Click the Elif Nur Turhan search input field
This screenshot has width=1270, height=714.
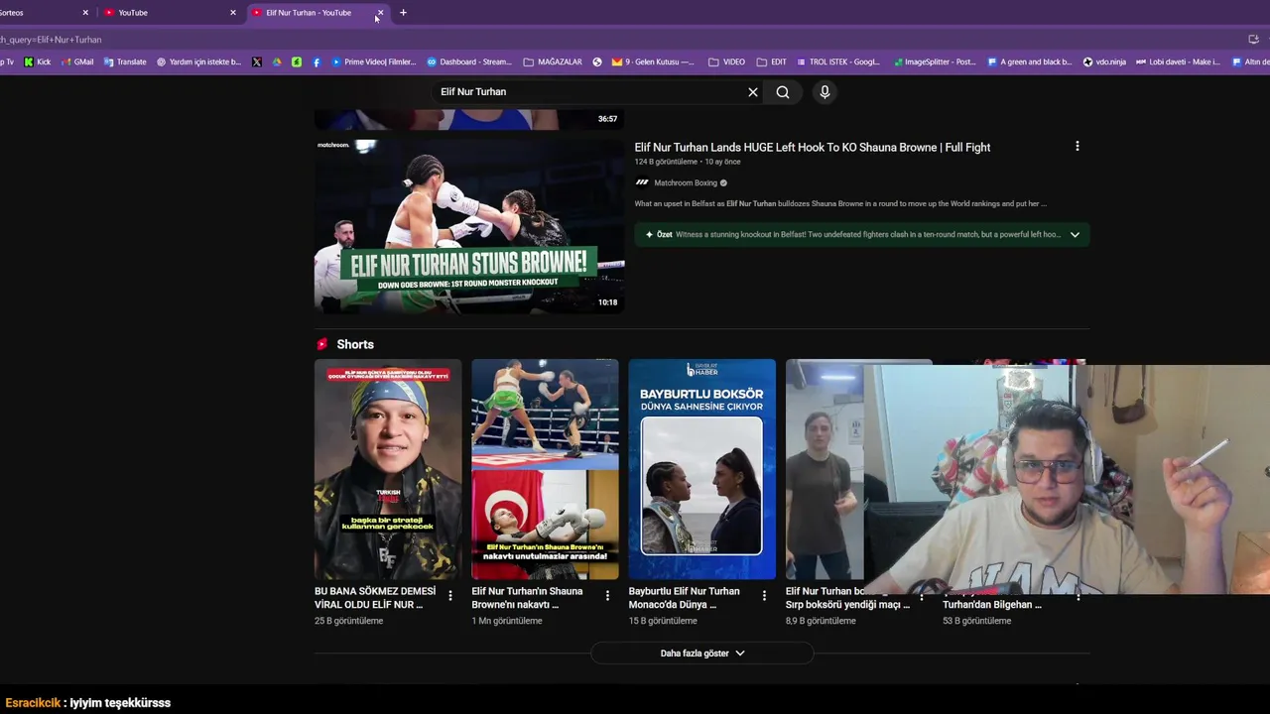[590, 92]
